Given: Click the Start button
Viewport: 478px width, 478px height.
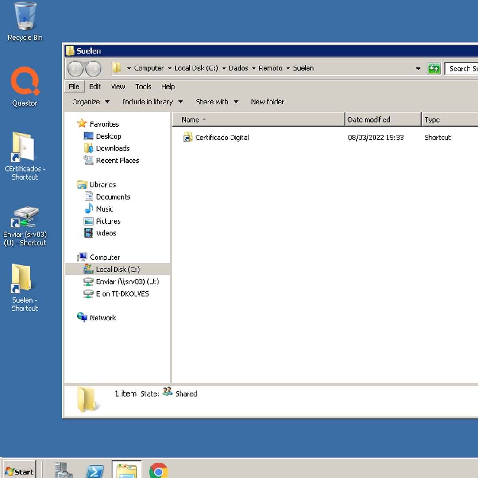Looking at the screenshot, I should point(19,471).
